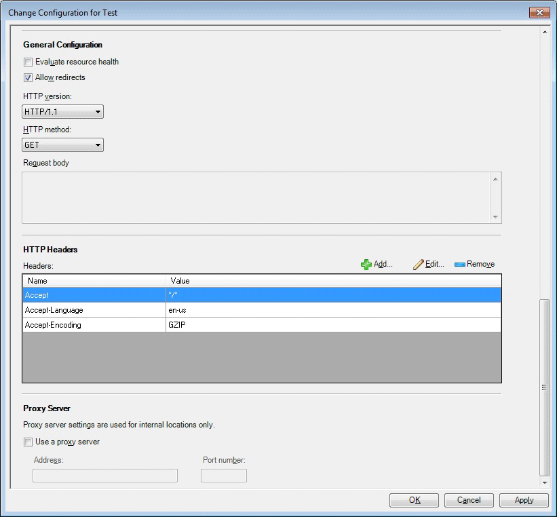Expand the HTTP version list arrow
The image size is (557, 517).
coord(97,111)
